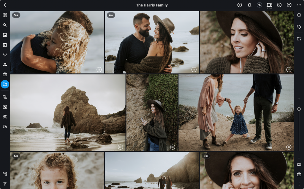Image resolution: width=304 pixels, height=189 pixels.
Task: Open the tag keywords panel
Action: tap(299, 27)
